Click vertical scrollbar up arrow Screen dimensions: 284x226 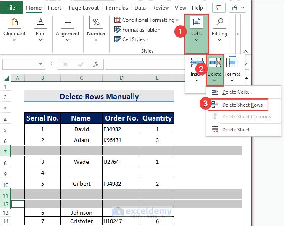247,78
